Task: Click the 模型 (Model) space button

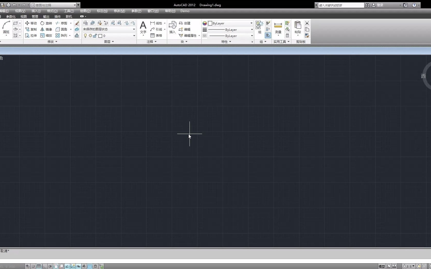Action: click(382, 266)
